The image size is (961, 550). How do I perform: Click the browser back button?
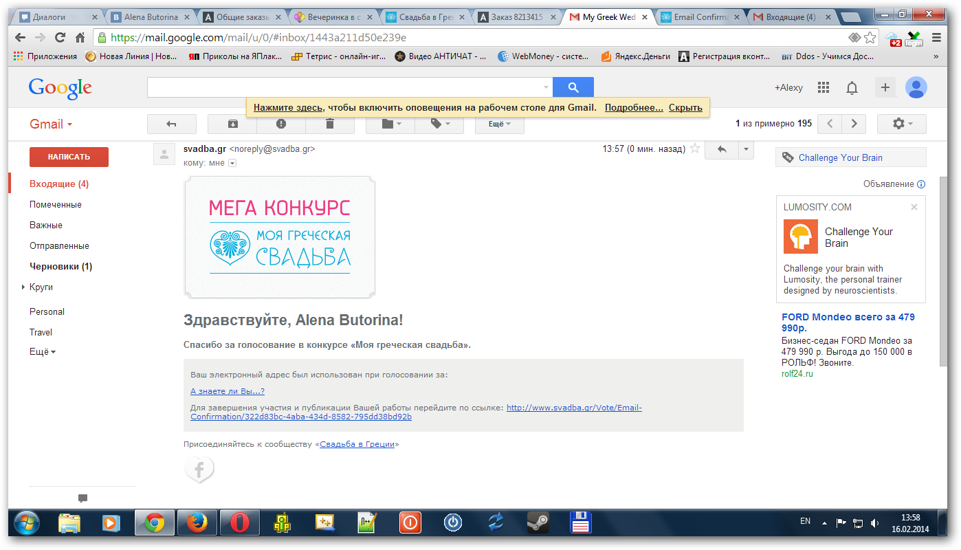[x=20, y=37]
